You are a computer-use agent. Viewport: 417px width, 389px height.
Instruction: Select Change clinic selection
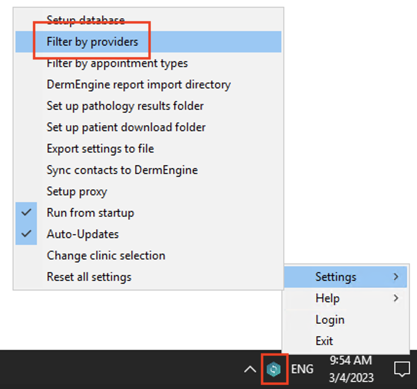pos(106,256)
